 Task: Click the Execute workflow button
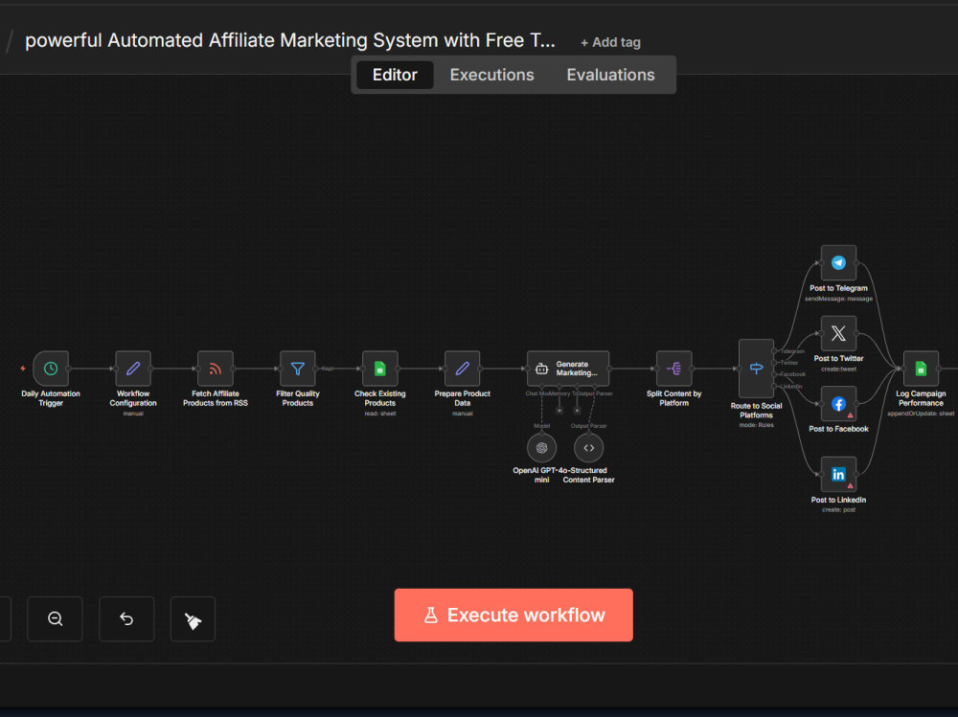point(513,615)
